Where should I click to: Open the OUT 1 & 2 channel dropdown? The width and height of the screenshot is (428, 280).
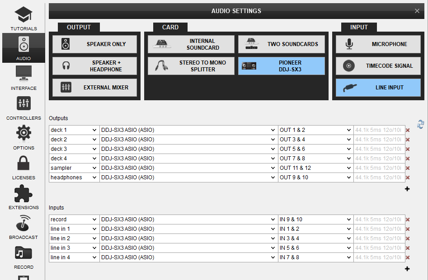coord(315,130)
